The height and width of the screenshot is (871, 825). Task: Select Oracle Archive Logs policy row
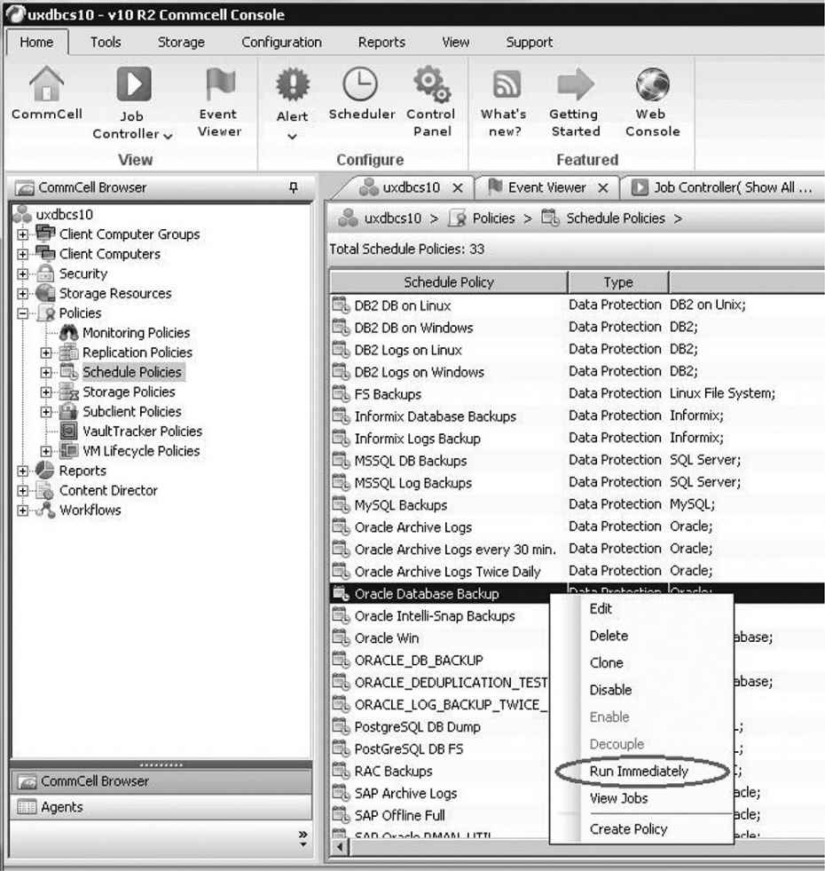point(577,527)
